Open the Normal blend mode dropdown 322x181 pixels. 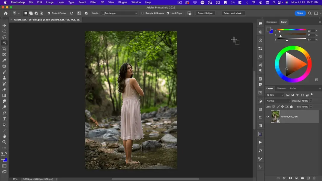click(x=278, y=101)
